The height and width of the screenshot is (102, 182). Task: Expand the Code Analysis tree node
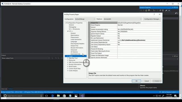click(x=68, y=71)
